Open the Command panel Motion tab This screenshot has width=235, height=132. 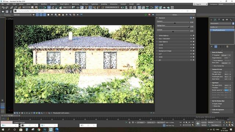[x=223, y=20]
